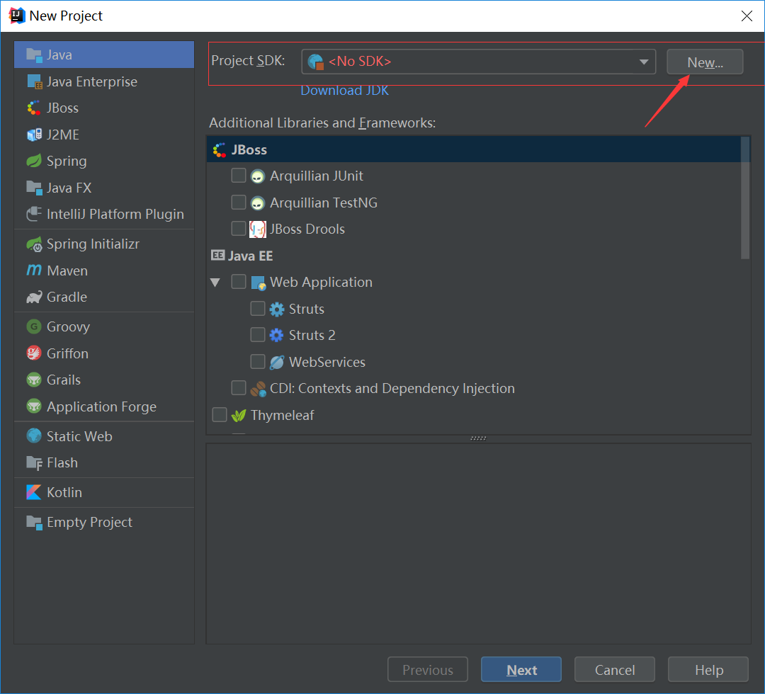
Task: Select the JBoss group header row
Action: 473,149
